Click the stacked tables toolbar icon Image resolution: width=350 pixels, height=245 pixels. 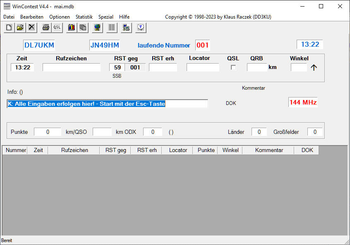83,27
